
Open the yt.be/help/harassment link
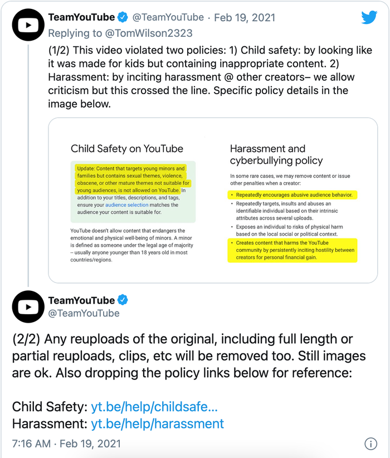(x=158, y=423)
